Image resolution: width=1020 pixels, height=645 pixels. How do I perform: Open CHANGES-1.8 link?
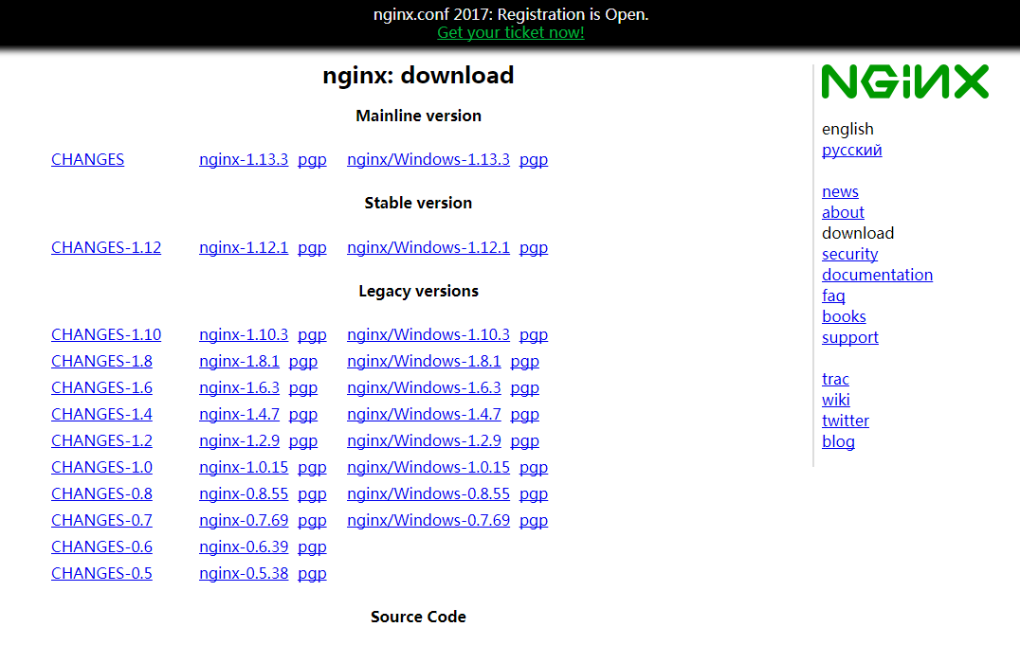(101, 362)
